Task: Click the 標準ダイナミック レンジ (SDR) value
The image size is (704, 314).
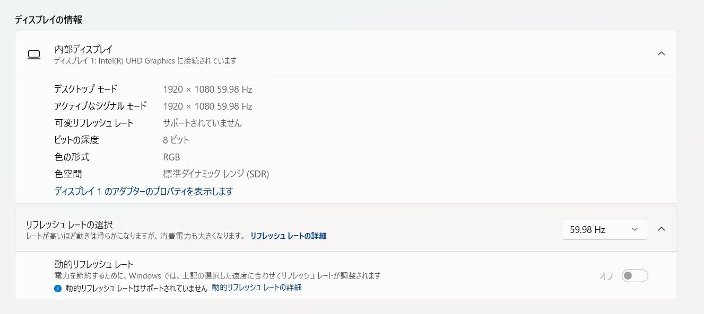Action: [216, 174]
